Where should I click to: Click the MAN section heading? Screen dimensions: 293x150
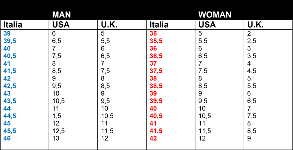point(61,15)
